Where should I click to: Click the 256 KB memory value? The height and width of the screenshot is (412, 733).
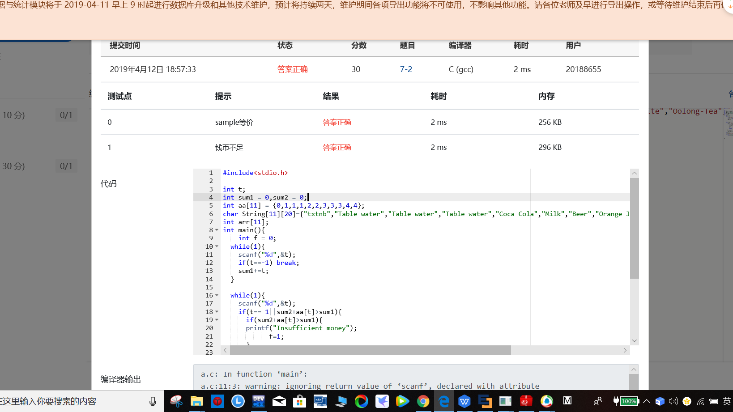point(550,122)
